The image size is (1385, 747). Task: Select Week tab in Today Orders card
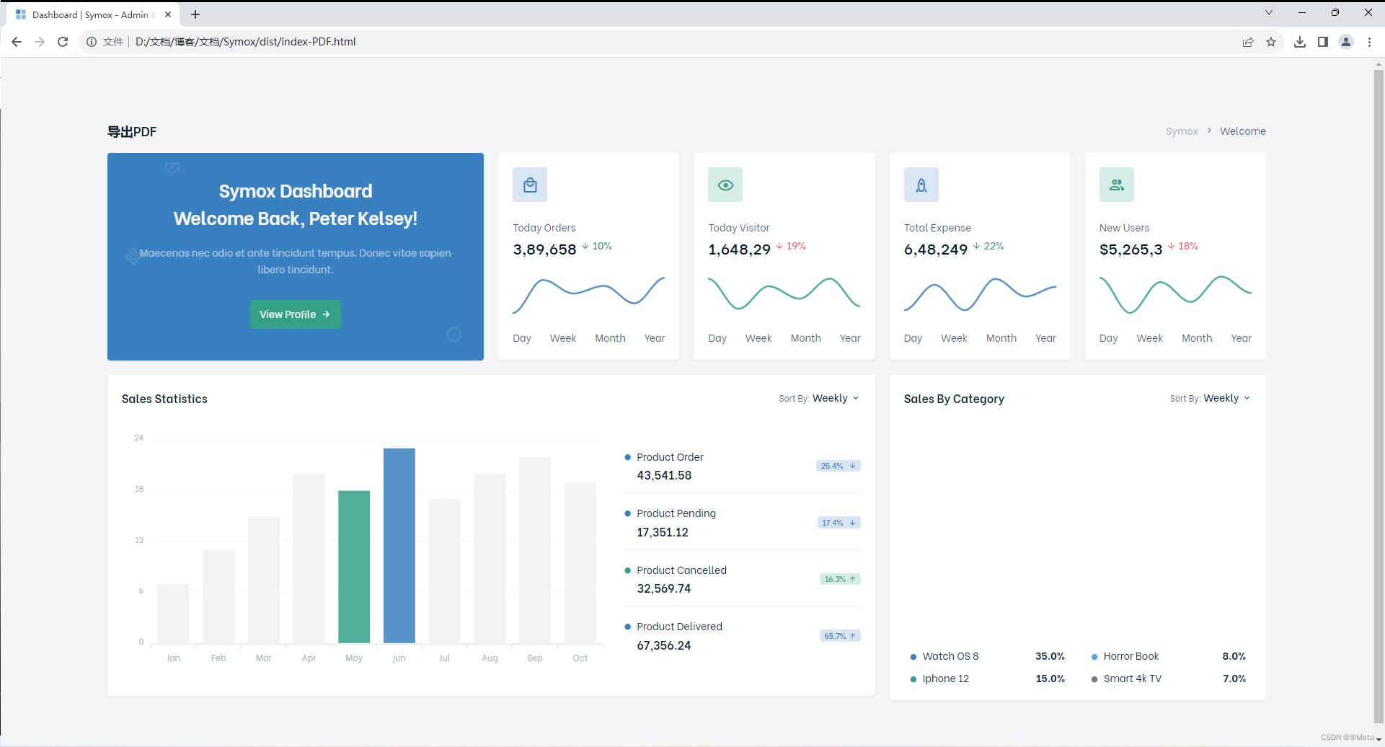pyautogui.click(x=563, y=338)
